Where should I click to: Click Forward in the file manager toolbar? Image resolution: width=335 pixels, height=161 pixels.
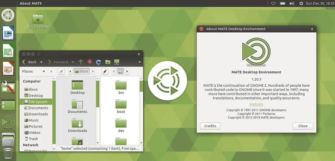[58, 62]
